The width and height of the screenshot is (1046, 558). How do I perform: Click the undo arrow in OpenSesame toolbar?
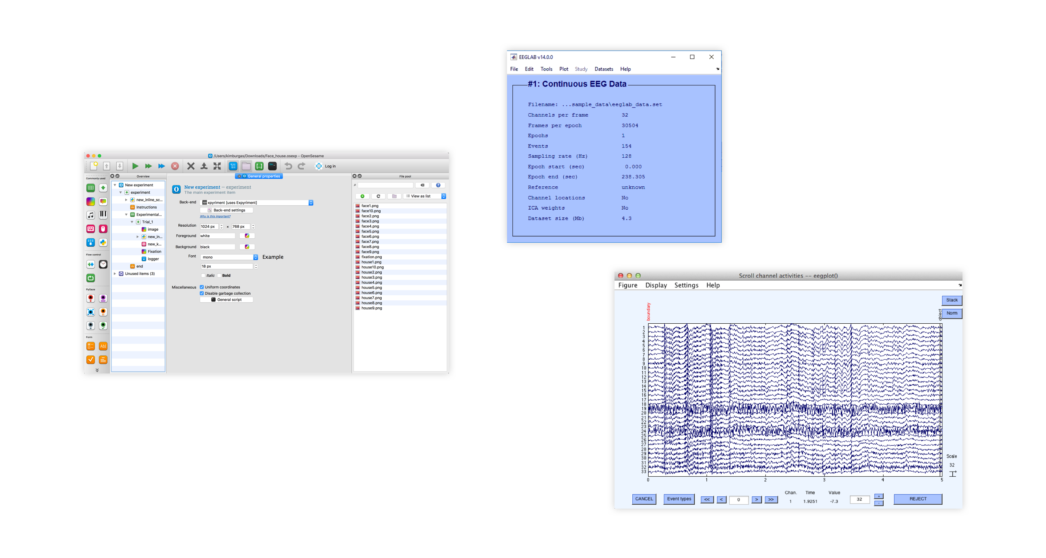pyautogui.click(x=288, y=166)
